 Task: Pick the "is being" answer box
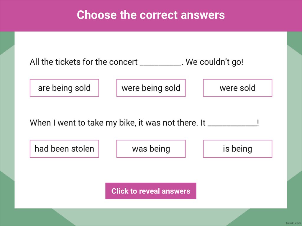(x=237, y=149)
